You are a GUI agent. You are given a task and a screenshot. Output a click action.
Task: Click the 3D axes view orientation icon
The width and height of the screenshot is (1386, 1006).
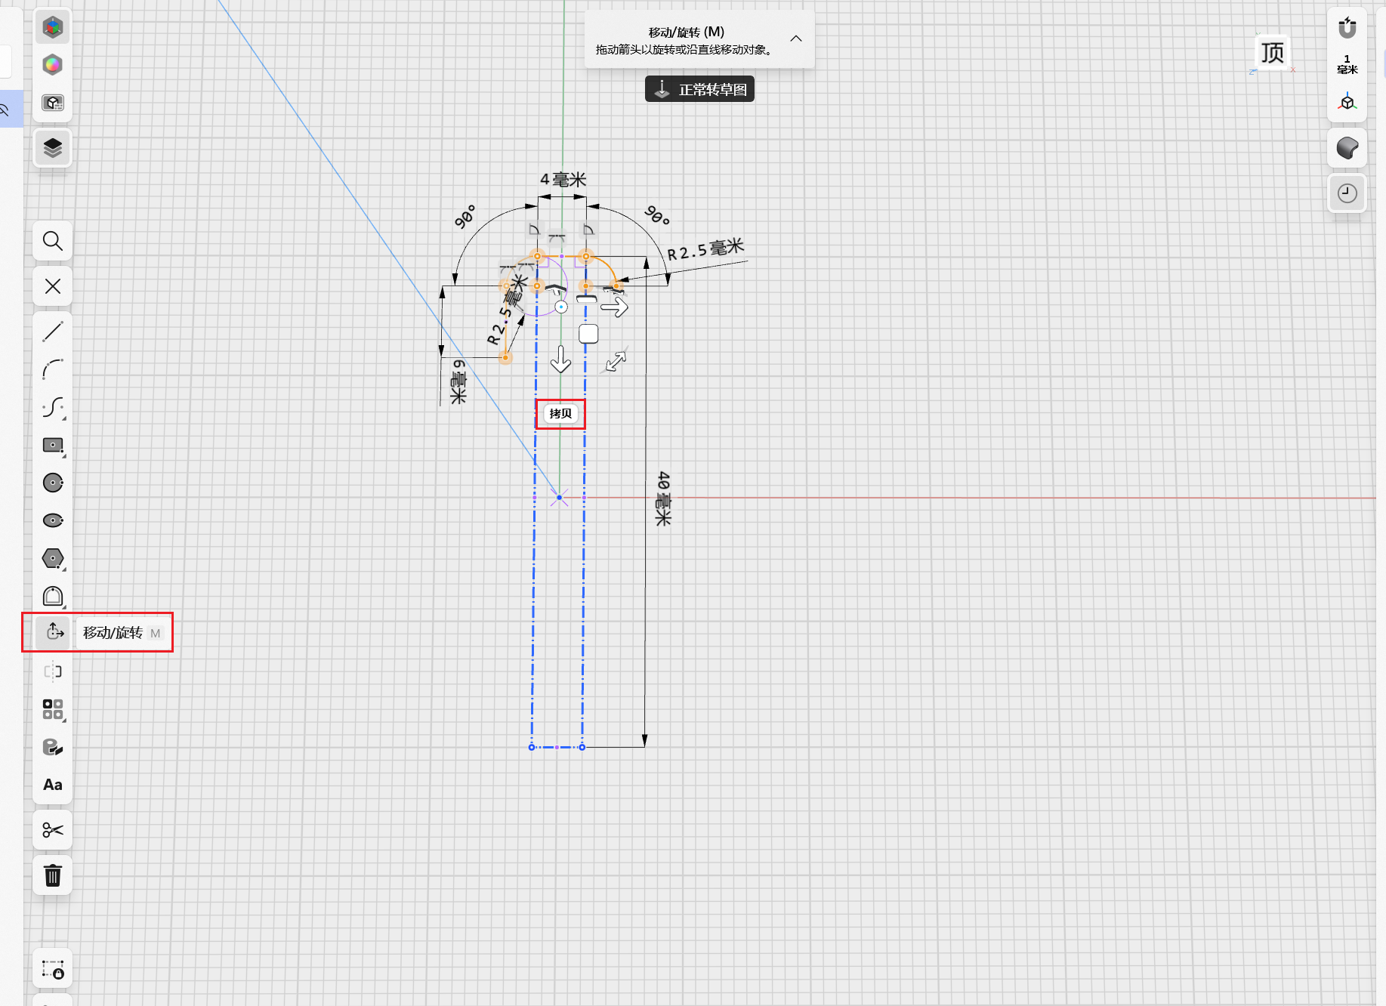(x=1347, y=102)
